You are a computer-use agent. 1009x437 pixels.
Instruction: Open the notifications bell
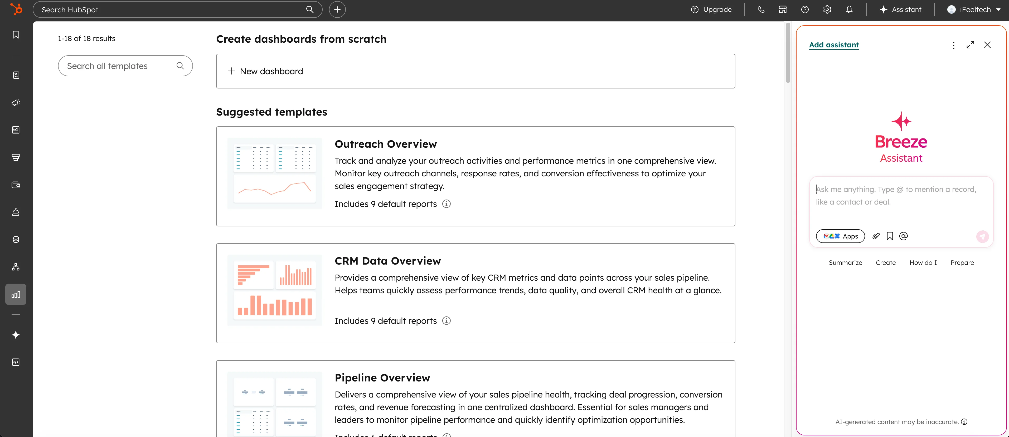(849, 9)
